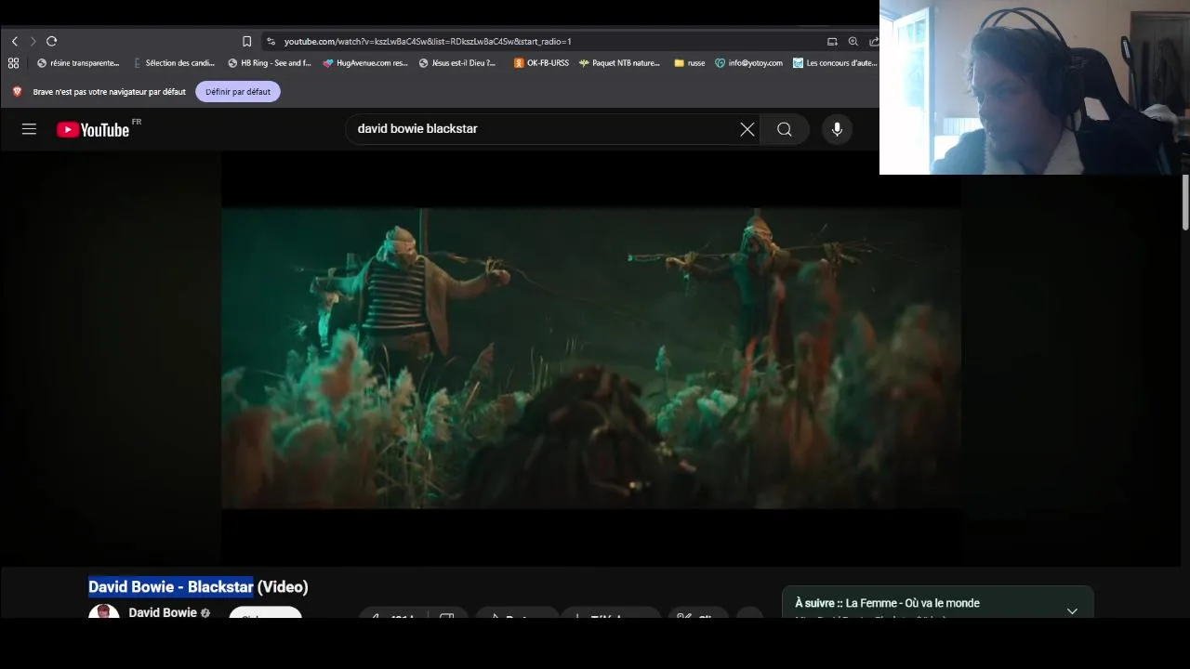Open the Sélection des candi... bookmark
1190x669 pixels.
pyautogui.click(x=174, y=63)
